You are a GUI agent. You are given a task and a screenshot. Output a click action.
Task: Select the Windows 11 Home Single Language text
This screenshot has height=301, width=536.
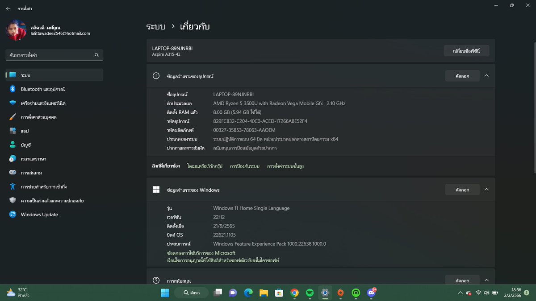point(251,208)
